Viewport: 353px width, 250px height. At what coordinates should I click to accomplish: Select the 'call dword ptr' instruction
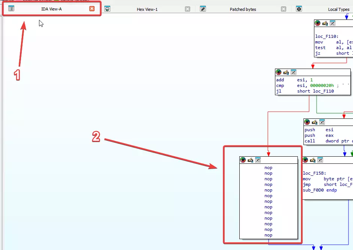329,141
